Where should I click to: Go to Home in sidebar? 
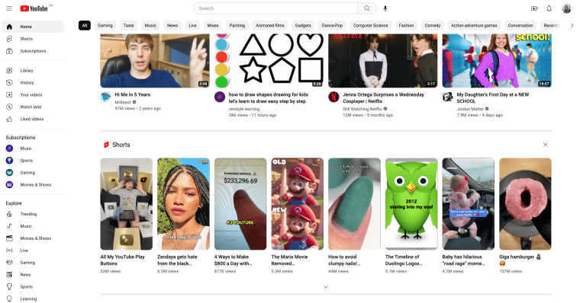click(33, 27)
